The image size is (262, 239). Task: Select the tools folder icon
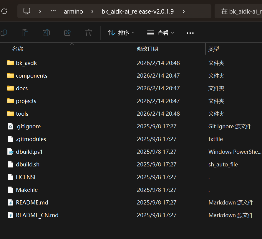click(x=11, y=114)
